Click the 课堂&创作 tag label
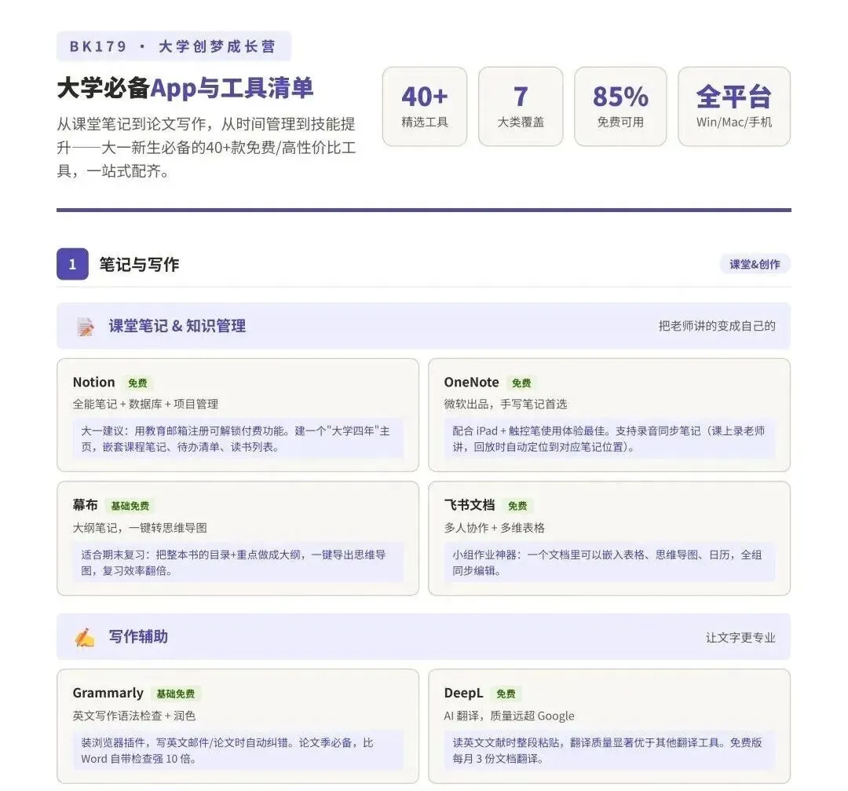 click(x=755, y=264)
